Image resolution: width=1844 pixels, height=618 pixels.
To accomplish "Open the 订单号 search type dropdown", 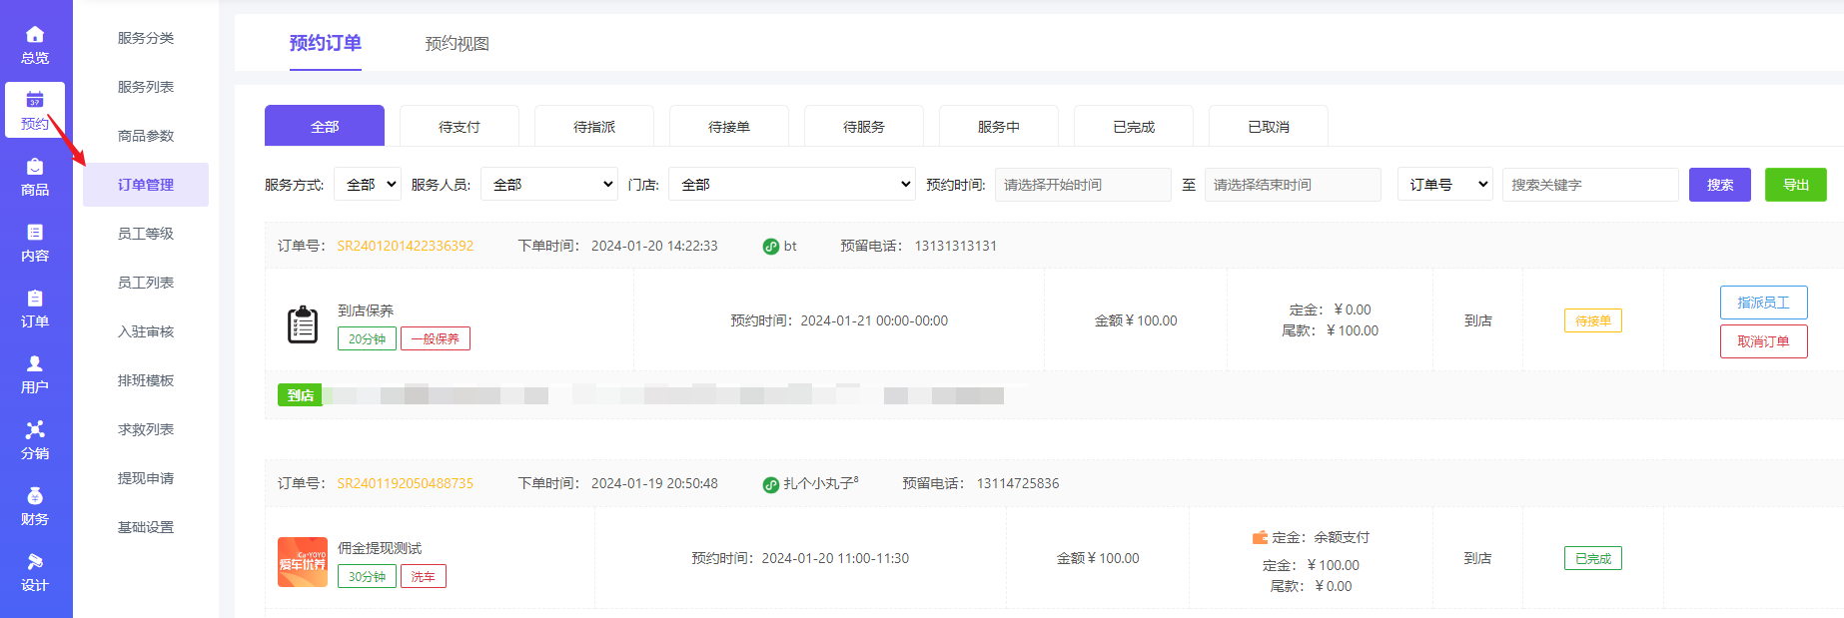I will tap(1445, 185).
